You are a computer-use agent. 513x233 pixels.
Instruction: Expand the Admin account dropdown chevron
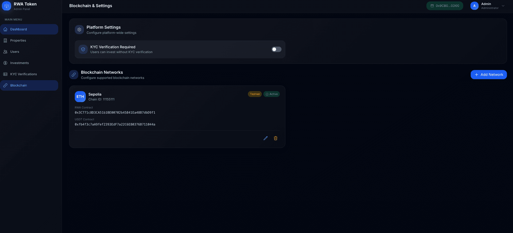pyautogui.click(x=503, y=6)
